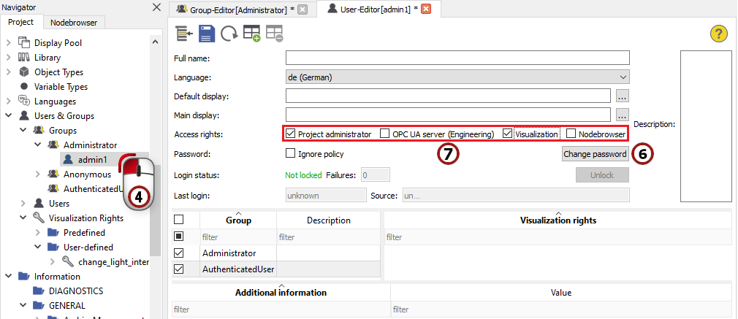Click the save icon in the editor toolbar
This screenshot has height=319, width=738.
(x=207, y=33)
